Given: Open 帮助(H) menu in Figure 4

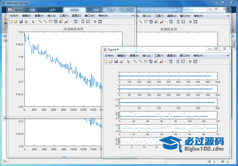Looking at the screenshot, I should click(x=198, y=56).
